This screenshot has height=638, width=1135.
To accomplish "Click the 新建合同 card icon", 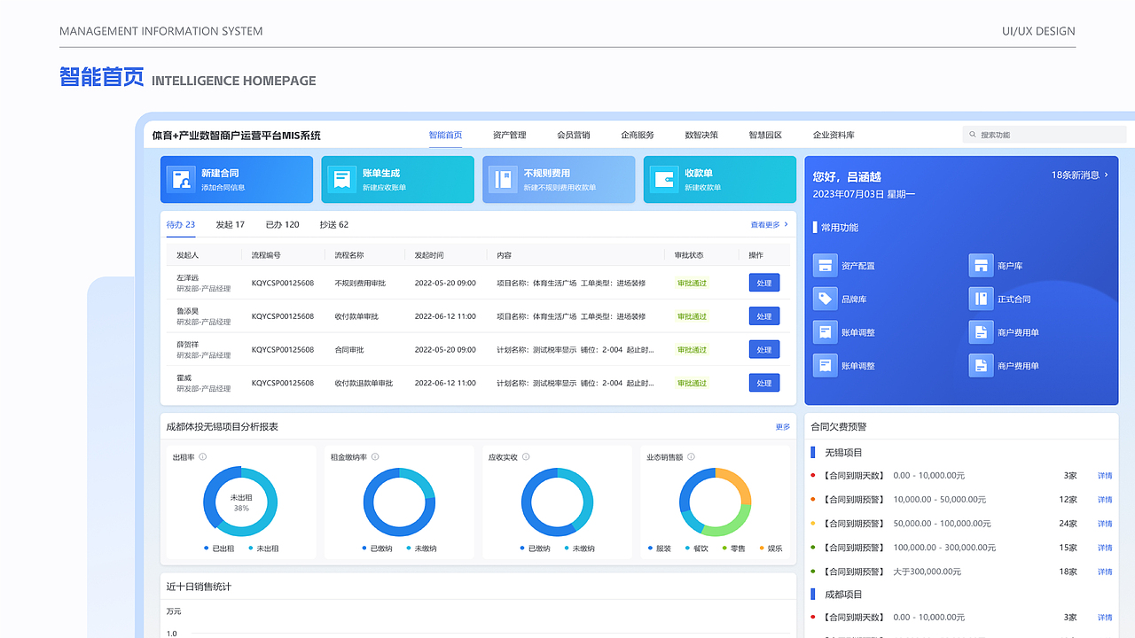I will click(x=183, y=180).
